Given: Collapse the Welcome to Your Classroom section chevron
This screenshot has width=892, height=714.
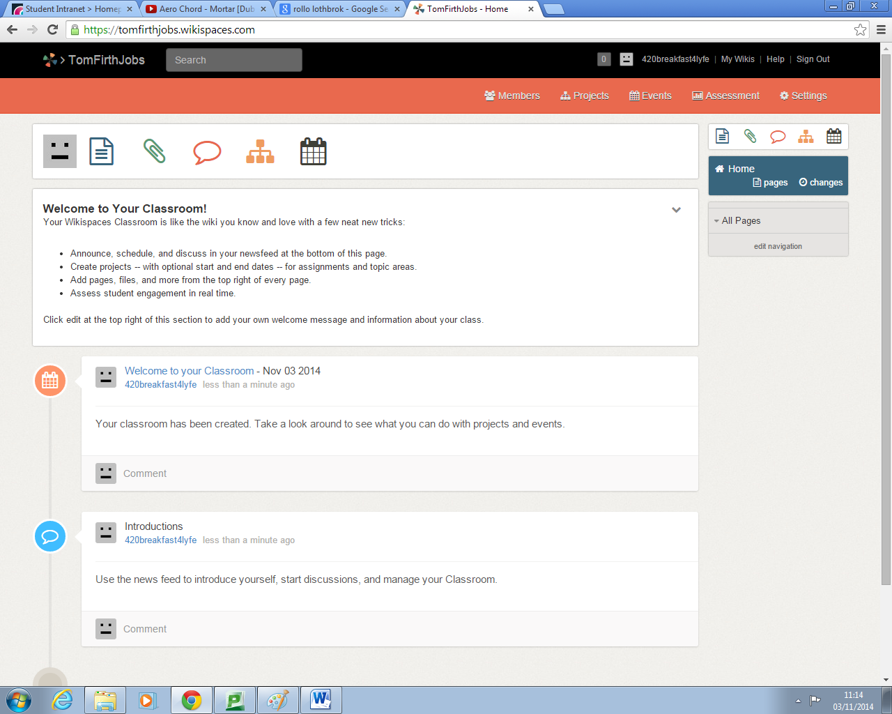Looking at the screenshot, I should (676, 210).
